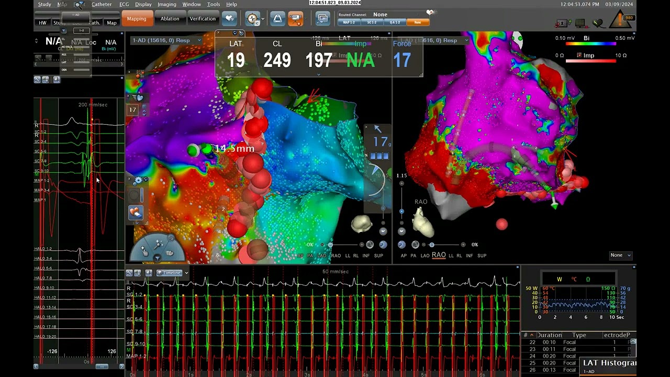This screenshot has height=377, width=670.
Task: Open the Window menu
Action: pyautogui.click(x=192, y=4)
